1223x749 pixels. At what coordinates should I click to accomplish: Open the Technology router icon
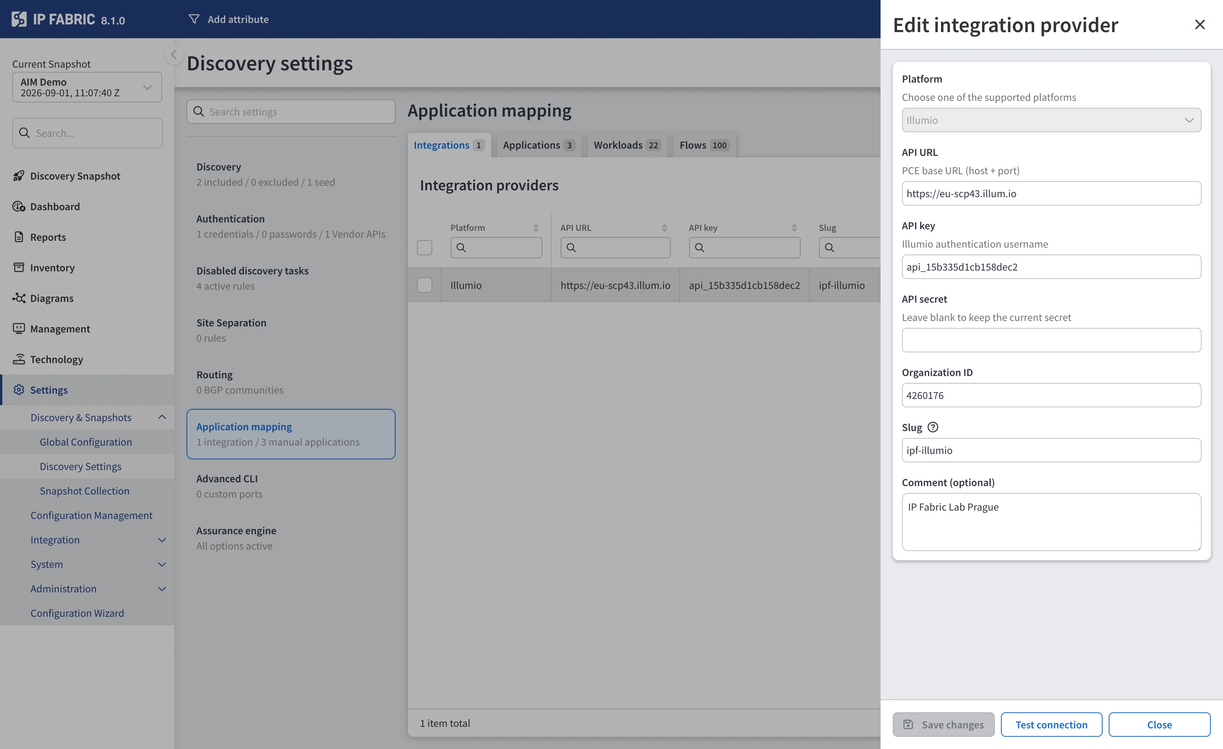click(x=19, y=359)
